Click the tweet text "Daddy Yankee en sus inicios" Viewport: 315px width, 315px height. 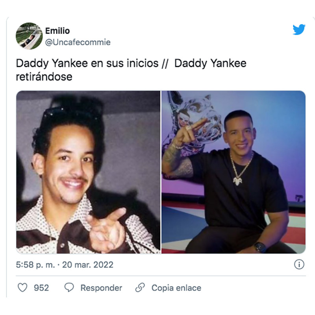[x=87, y=63]
